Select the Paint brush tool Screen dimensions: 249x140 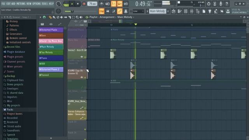point(54,17)
